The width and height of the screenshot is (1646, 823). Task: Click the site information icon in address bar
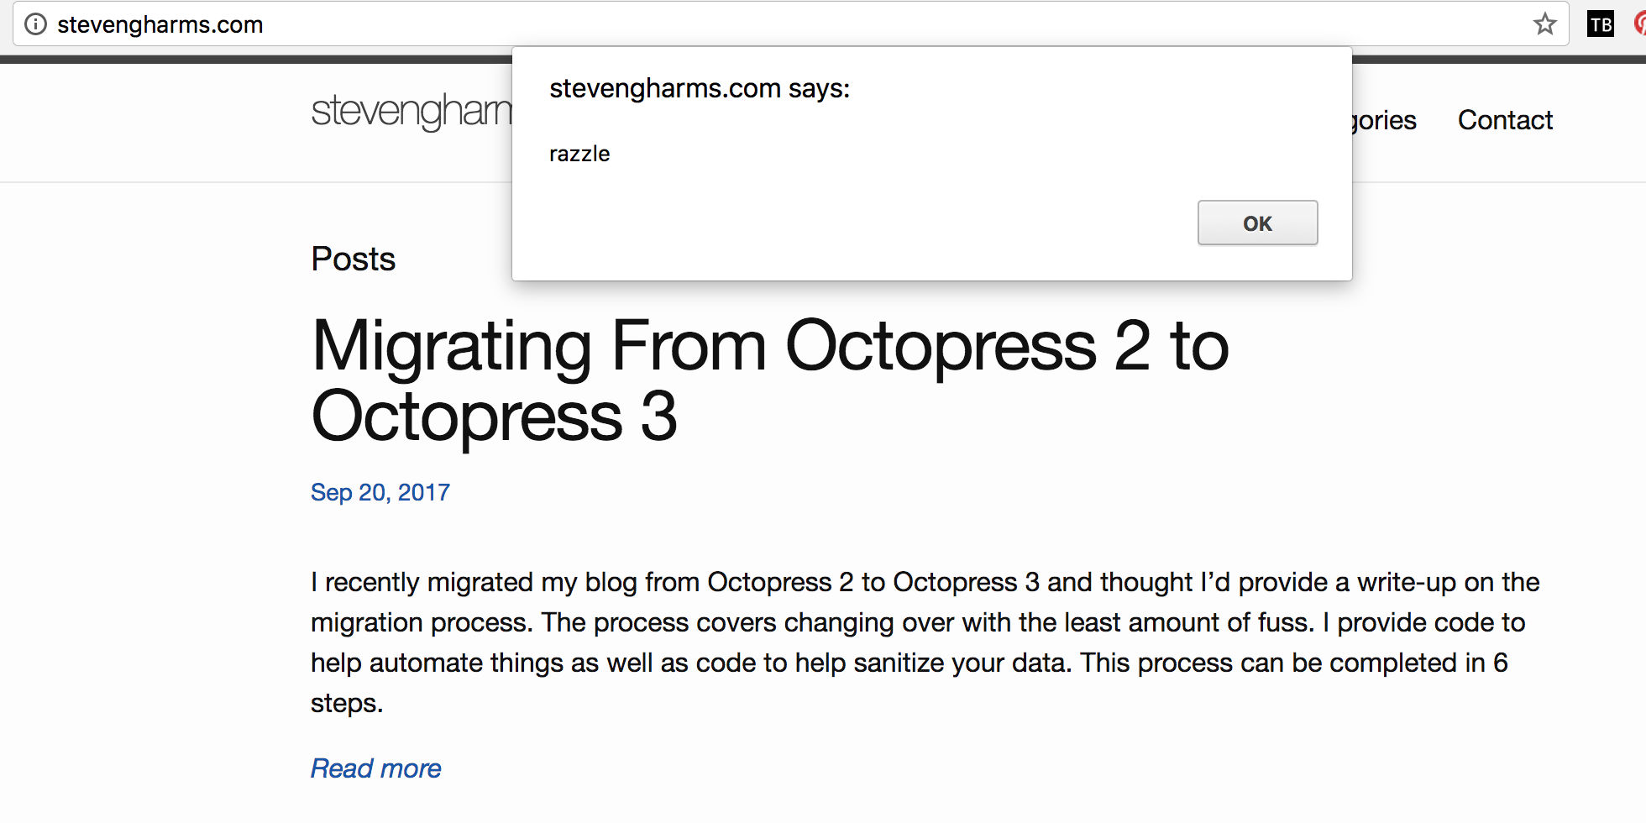(35, 24)
